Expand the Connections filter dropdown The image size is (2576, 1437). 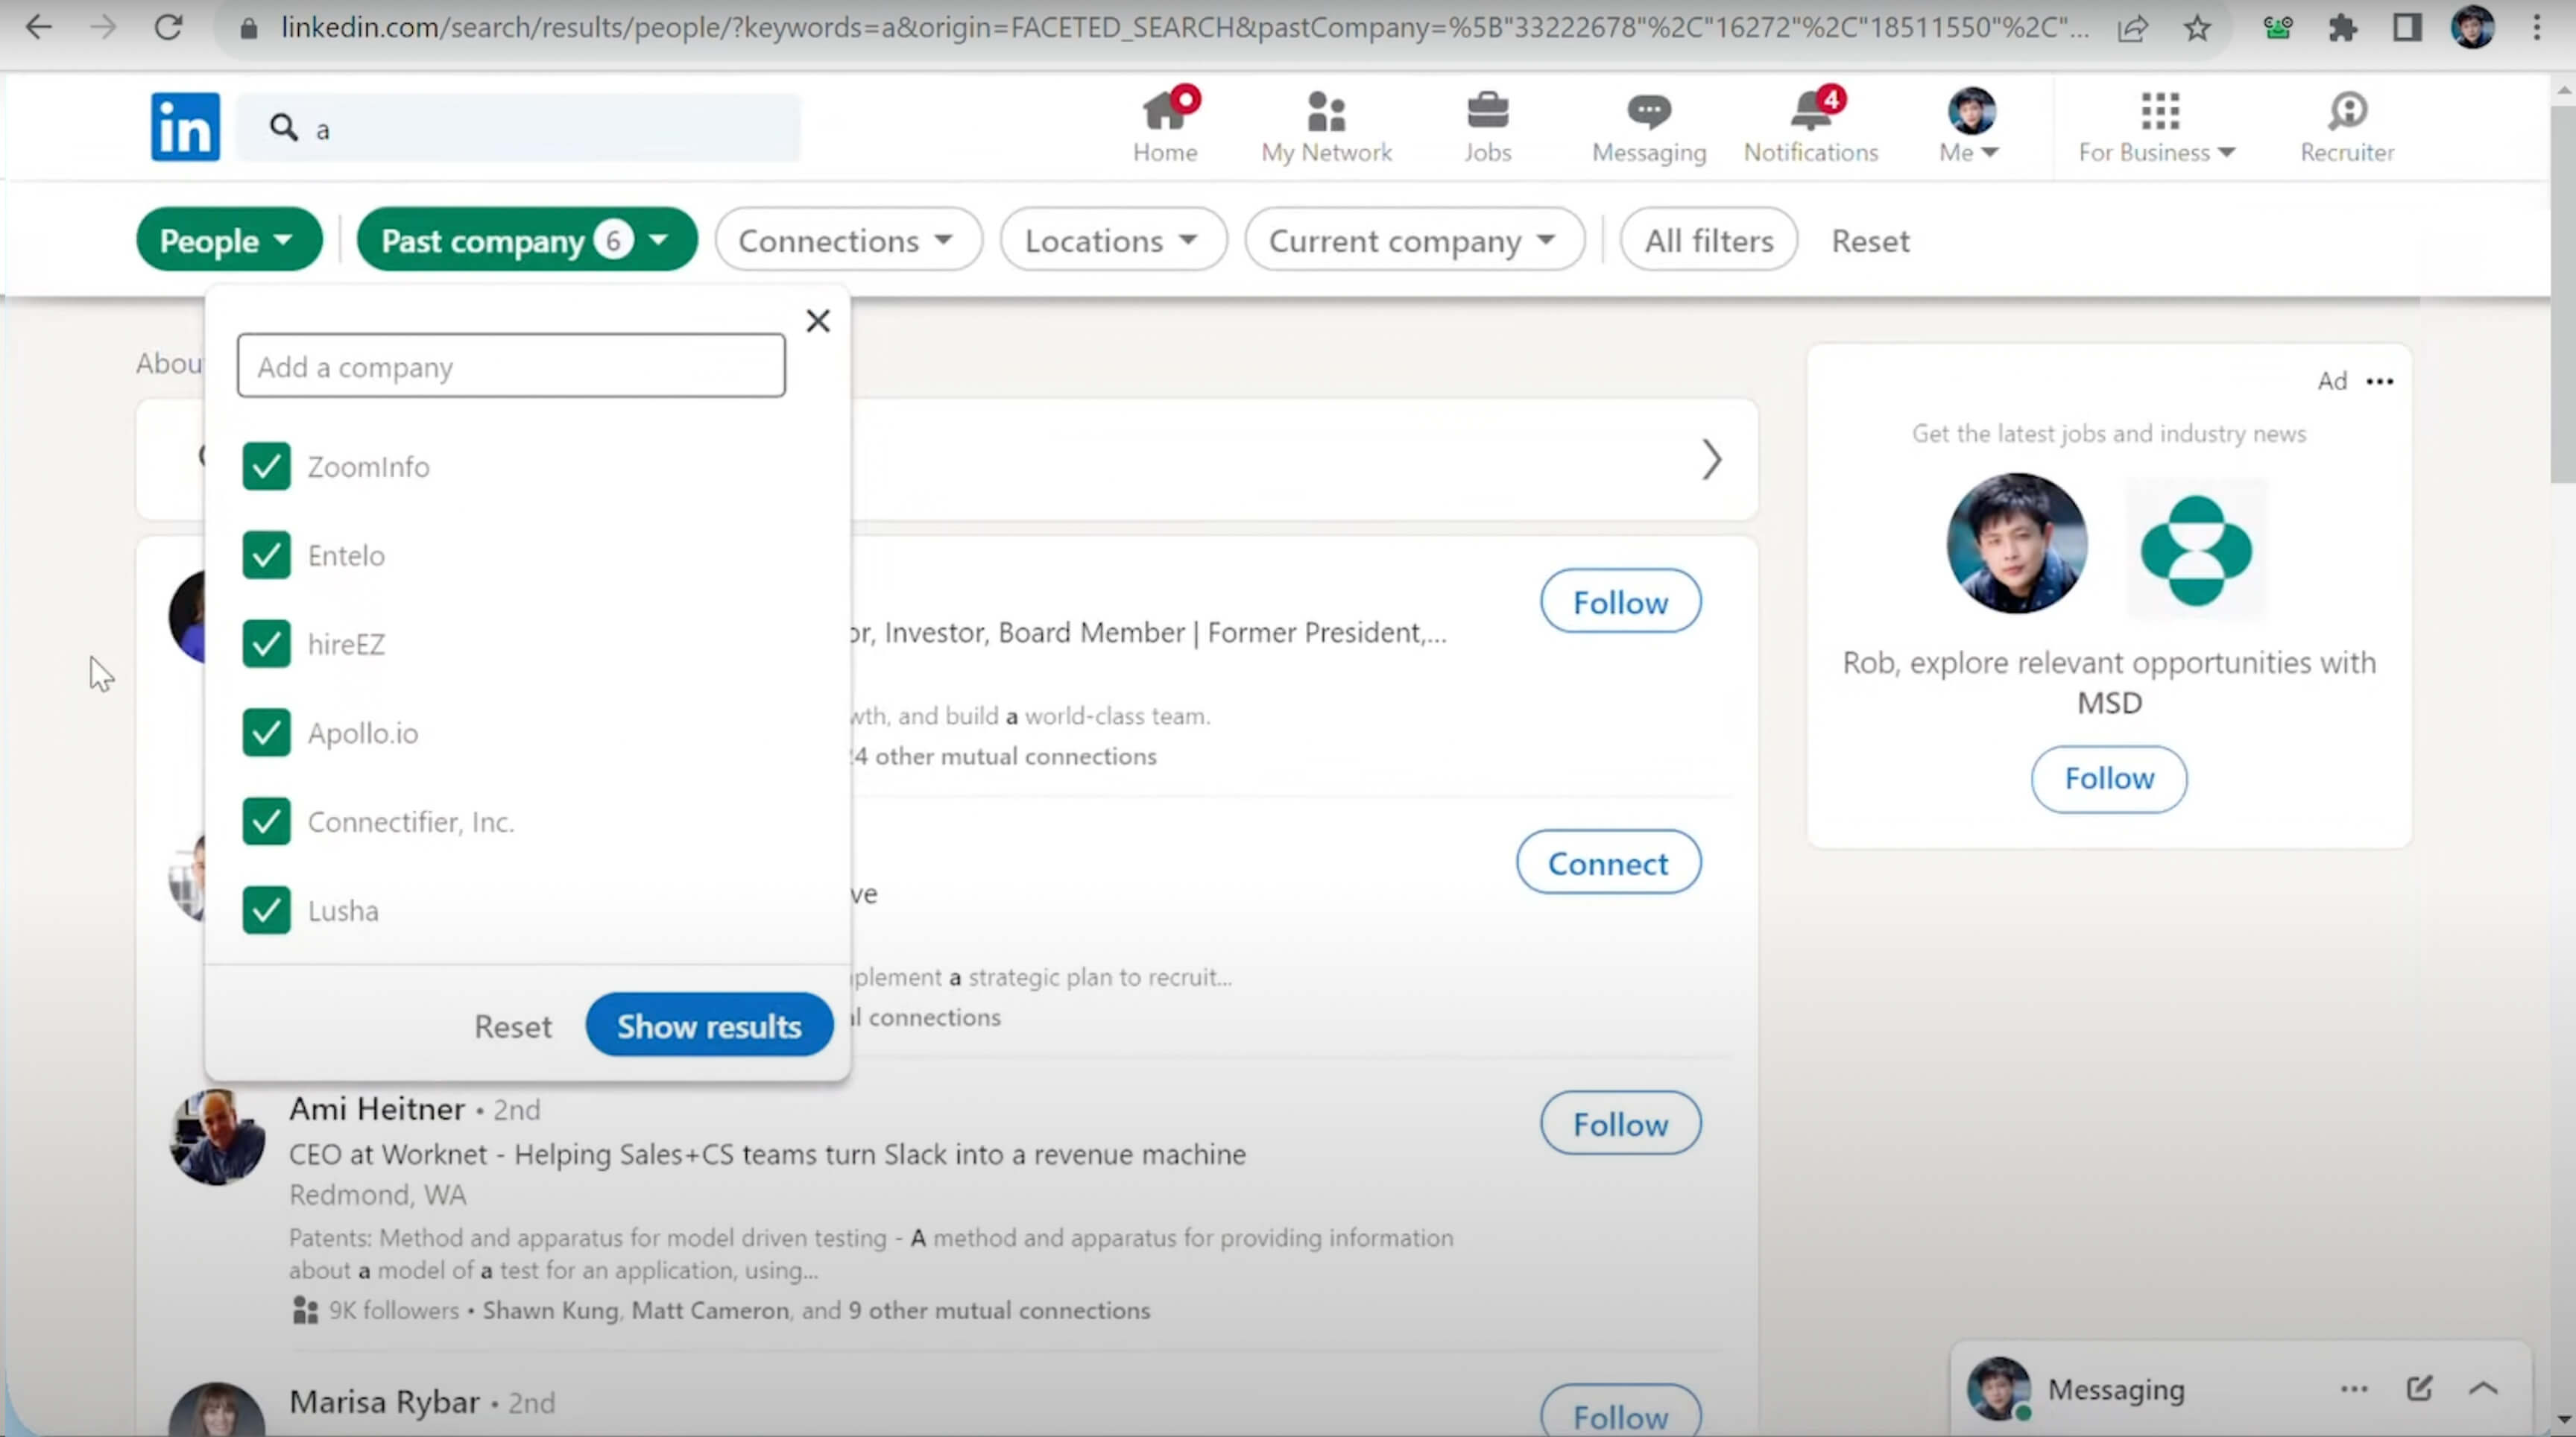pyautogui.click(x=847, y=240)
